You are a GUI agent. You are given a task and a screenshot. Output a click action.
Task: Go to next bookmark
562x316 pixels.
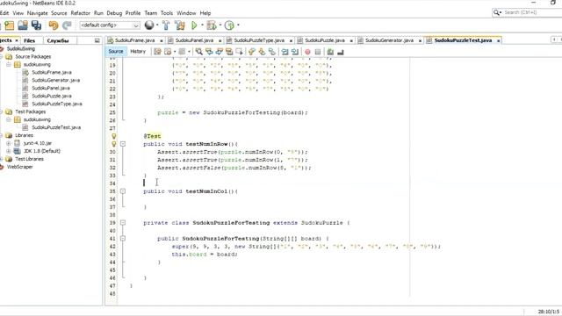tap(262, 52)
